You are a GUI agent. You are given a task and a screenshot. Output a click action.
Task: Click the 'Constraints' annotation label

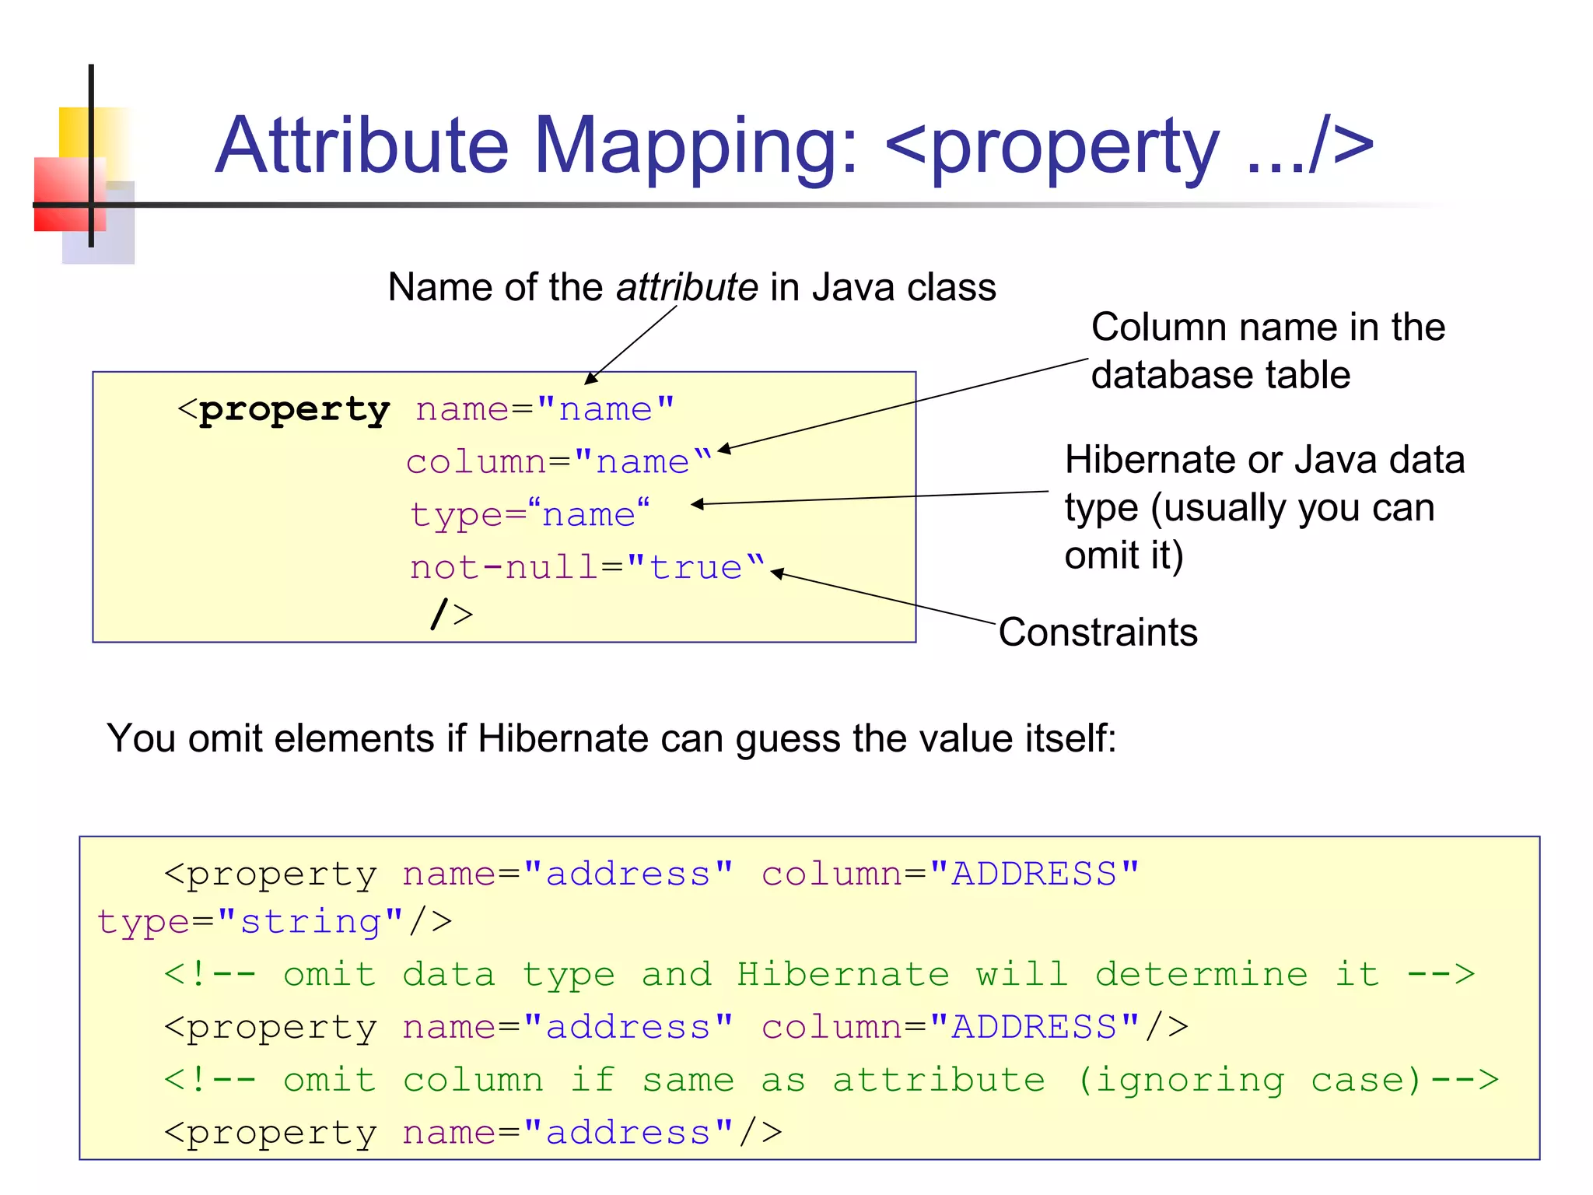tap(1098, 632)
